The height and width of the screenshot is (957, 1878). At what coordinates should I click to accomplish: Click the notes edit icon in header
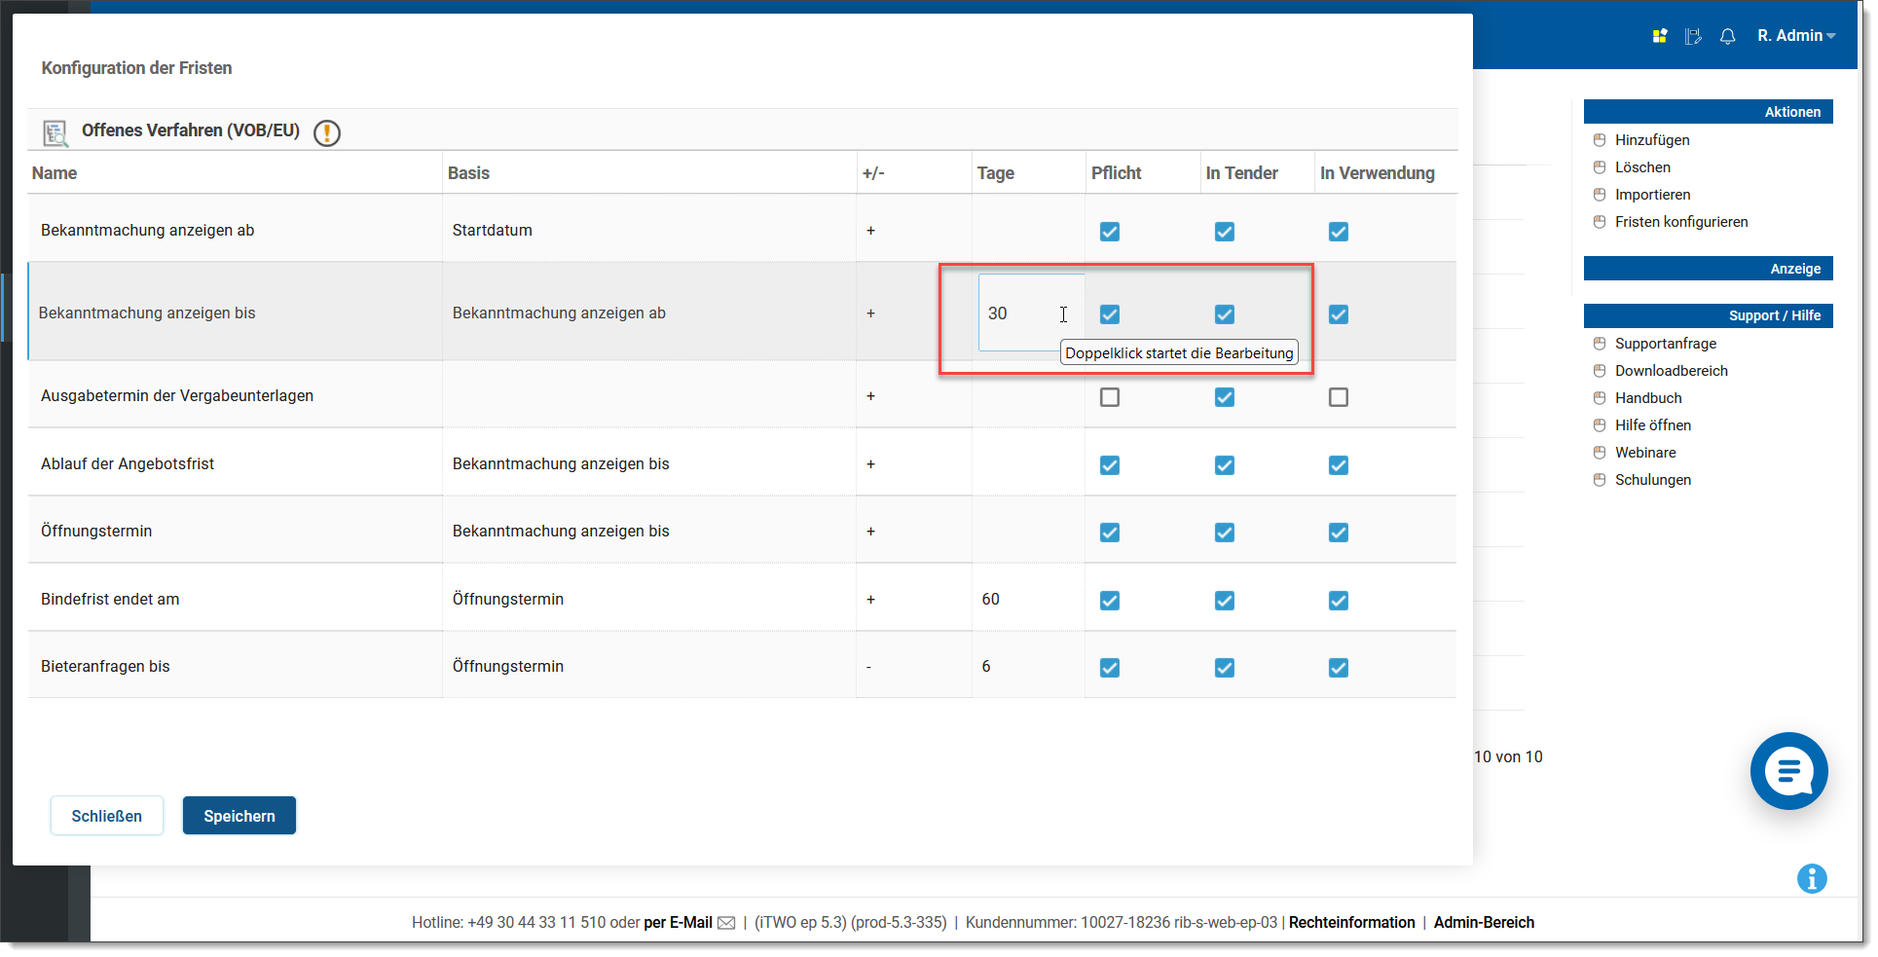point(1693,36)
